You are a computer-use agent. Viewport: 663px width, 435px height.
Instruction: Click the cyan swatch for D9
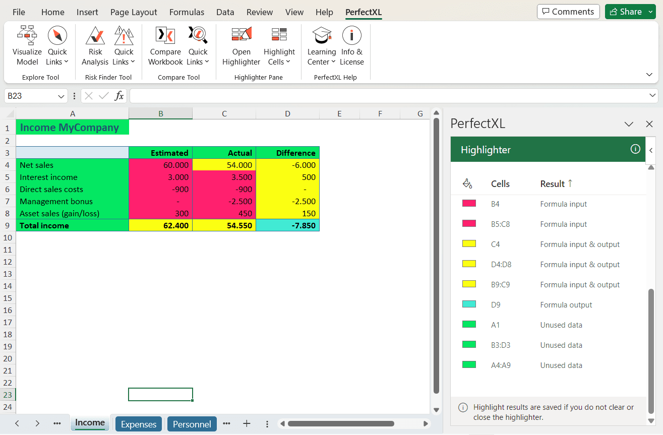point(469,304)
